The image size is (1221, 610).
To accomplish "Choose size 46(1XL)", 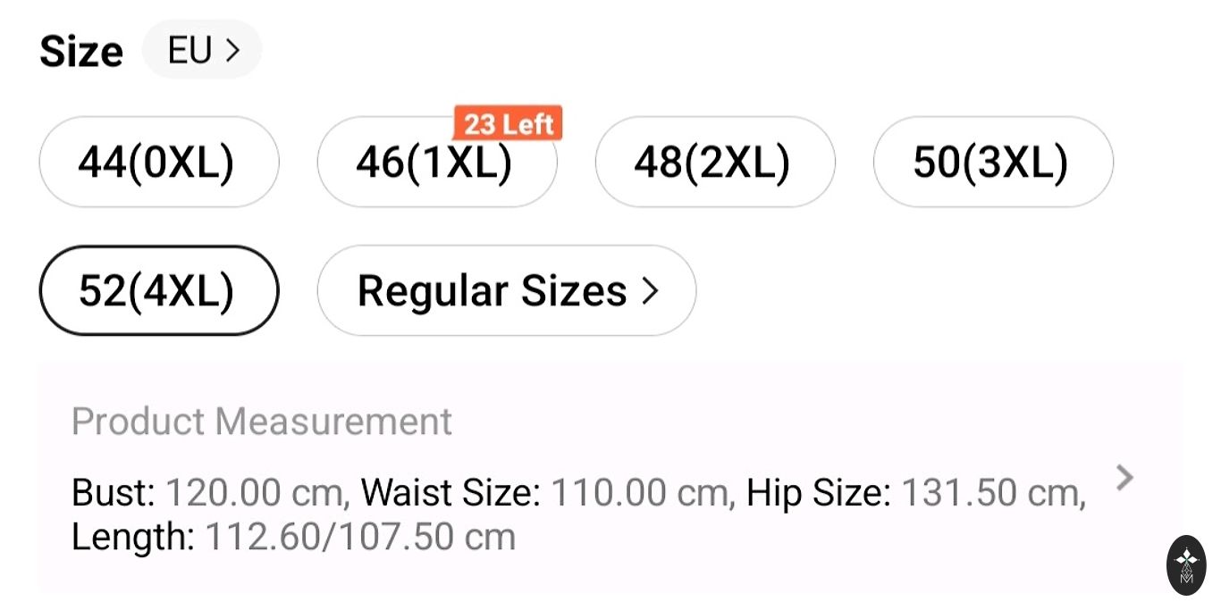I will click(436, 163).
